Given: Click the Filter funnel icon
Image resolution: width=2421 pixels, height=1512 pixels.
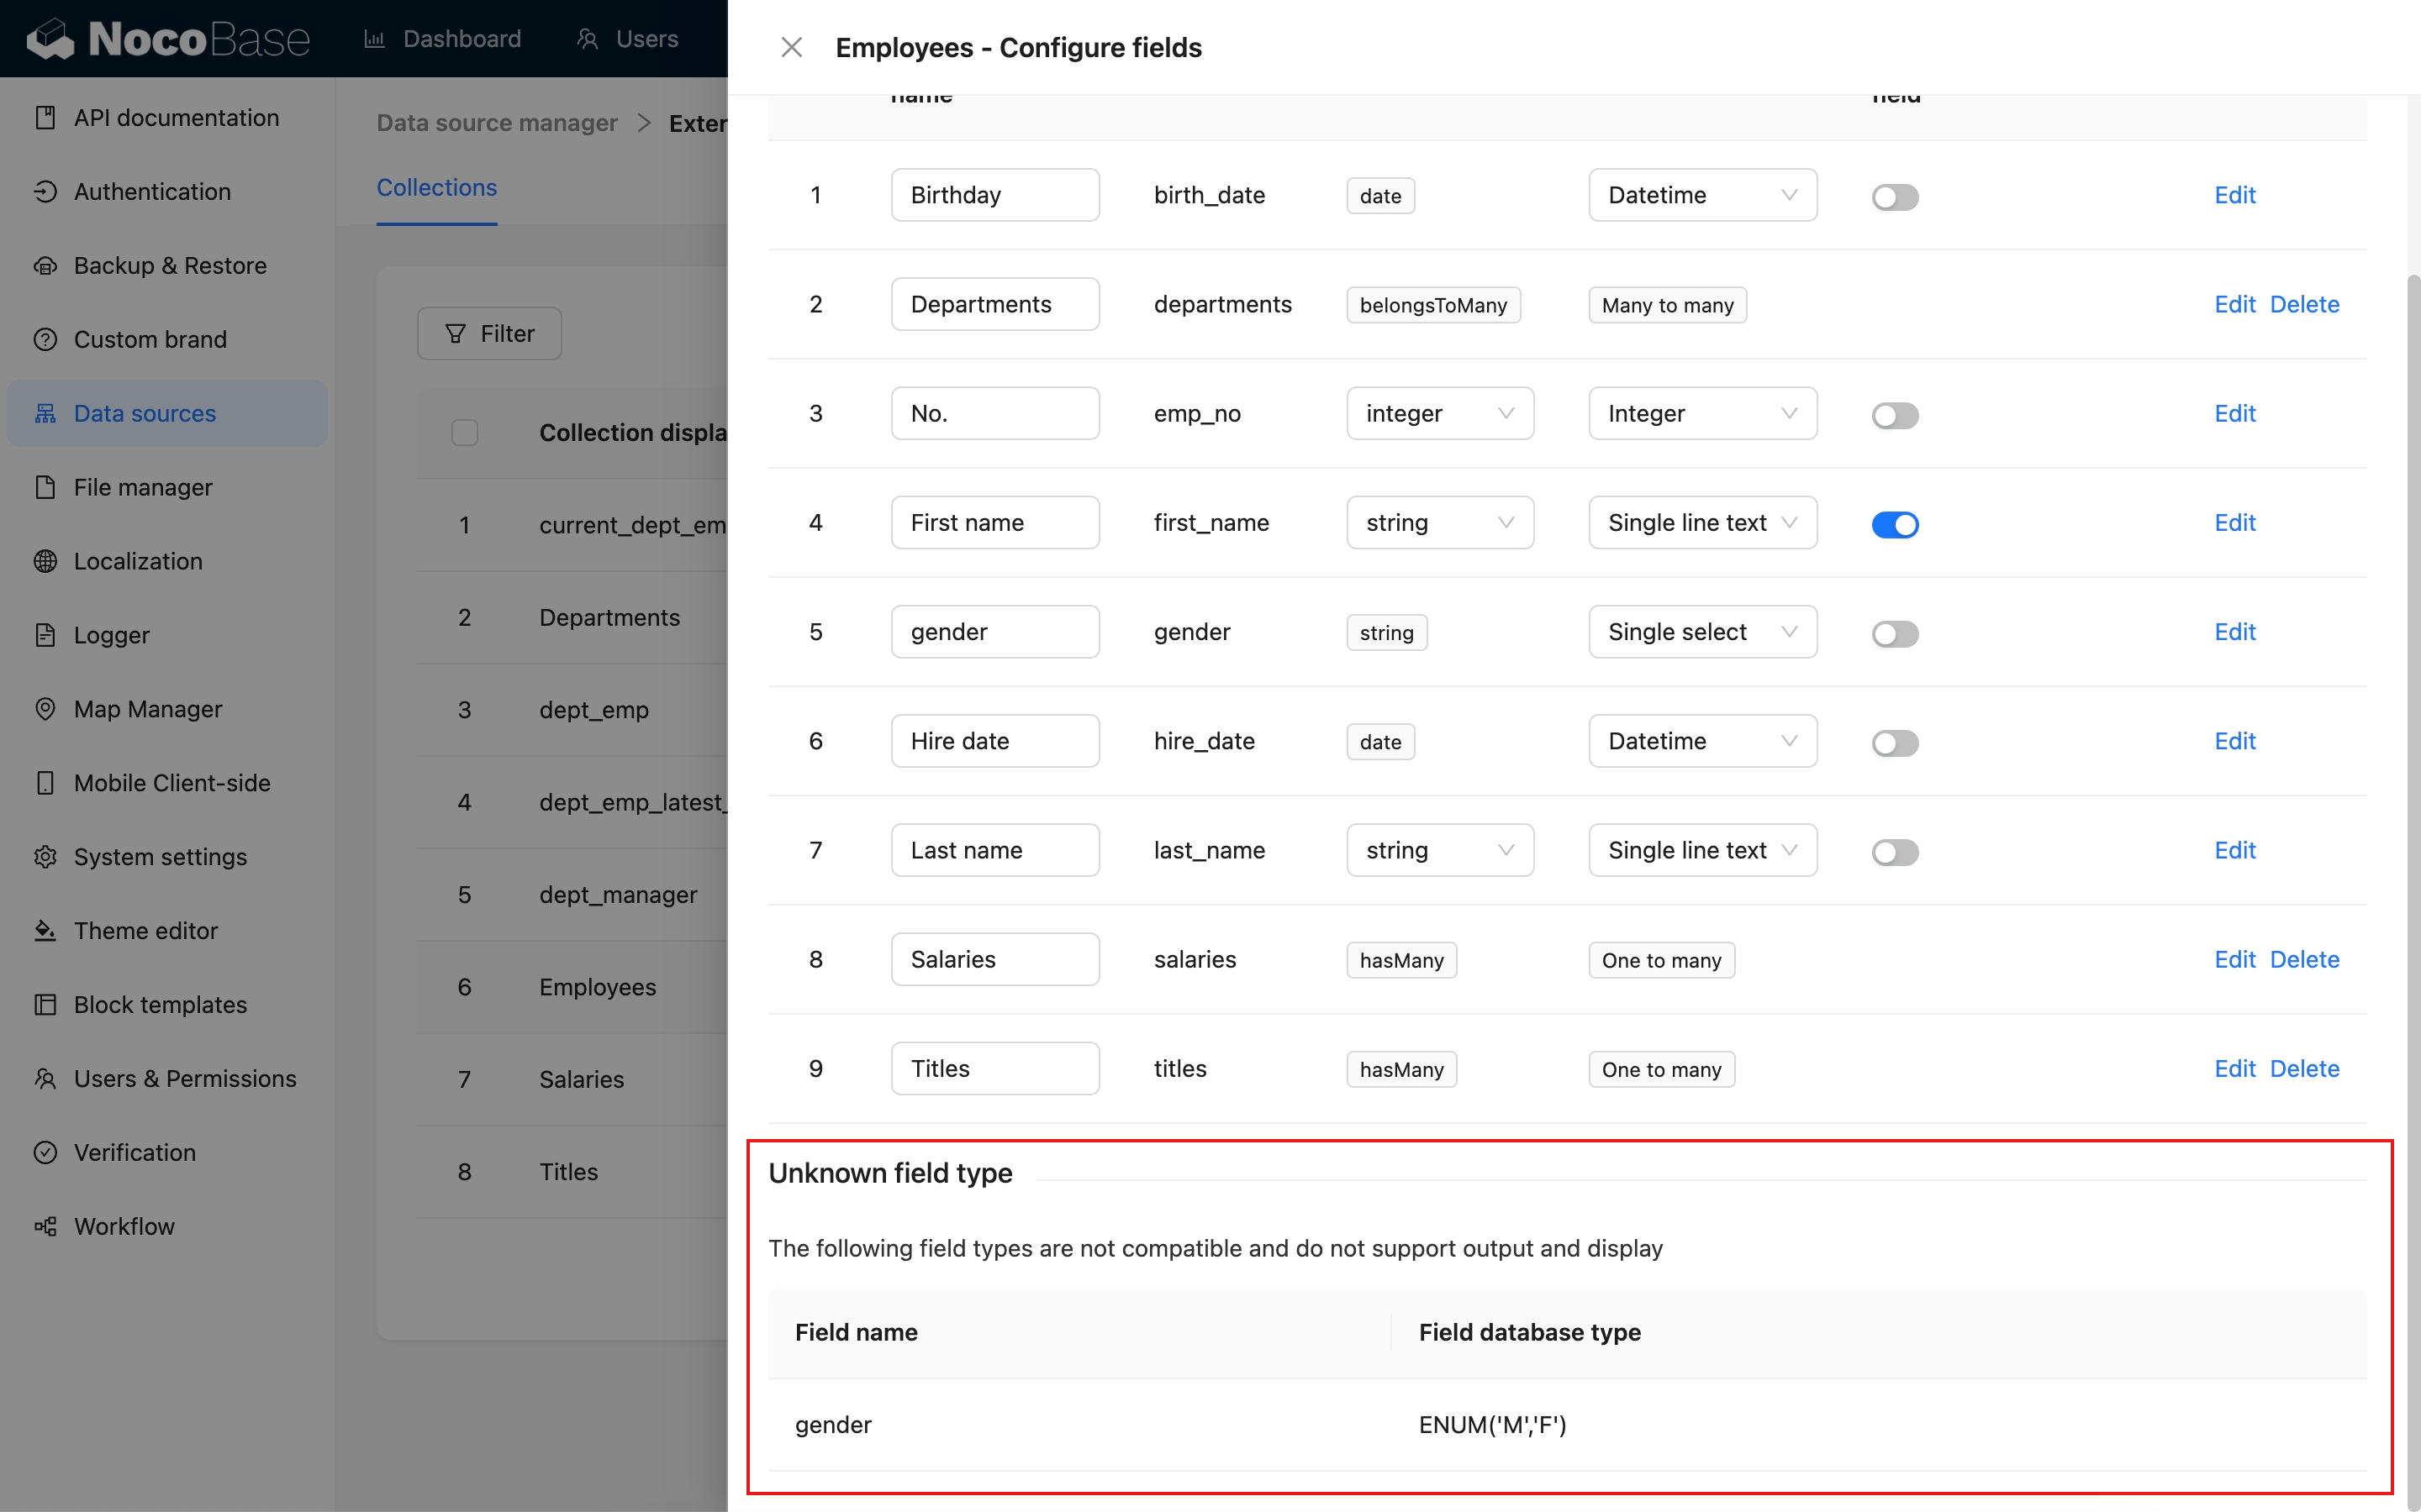Looking at the screenshot, I should (x=455, y=334).
